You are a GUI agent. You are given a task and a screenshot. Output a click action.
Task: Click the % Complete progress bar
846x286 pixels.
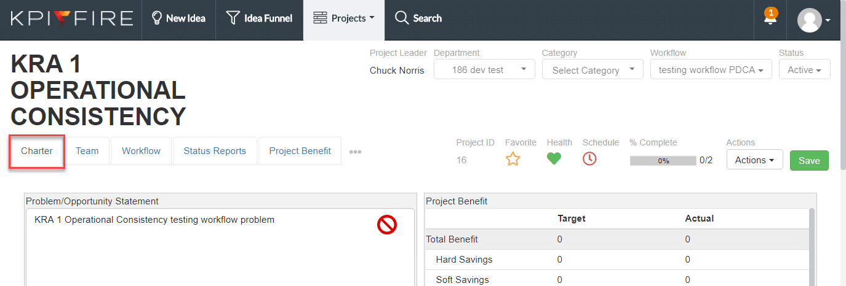point(663,161)
